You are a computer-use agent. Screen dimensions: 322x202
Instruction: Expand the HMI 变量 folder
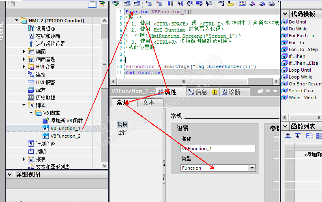tap(24, 67)
